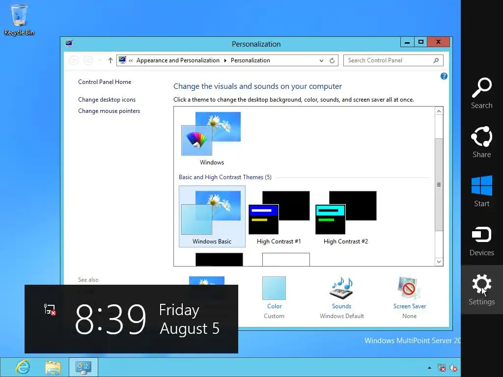Open File Explorer from taskbar
The image size is (503, 377).
[x=53, y=367]
